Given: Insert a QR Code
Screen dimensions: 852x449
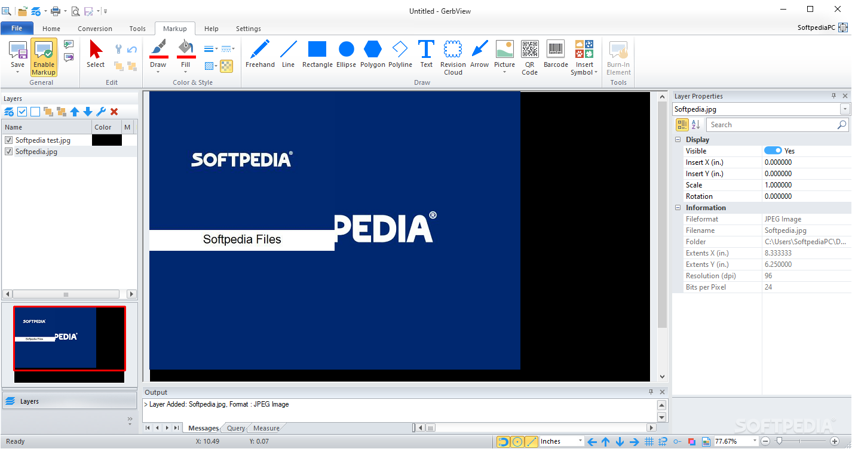Looking at the screenshot, I should click(x=529, y=58).
